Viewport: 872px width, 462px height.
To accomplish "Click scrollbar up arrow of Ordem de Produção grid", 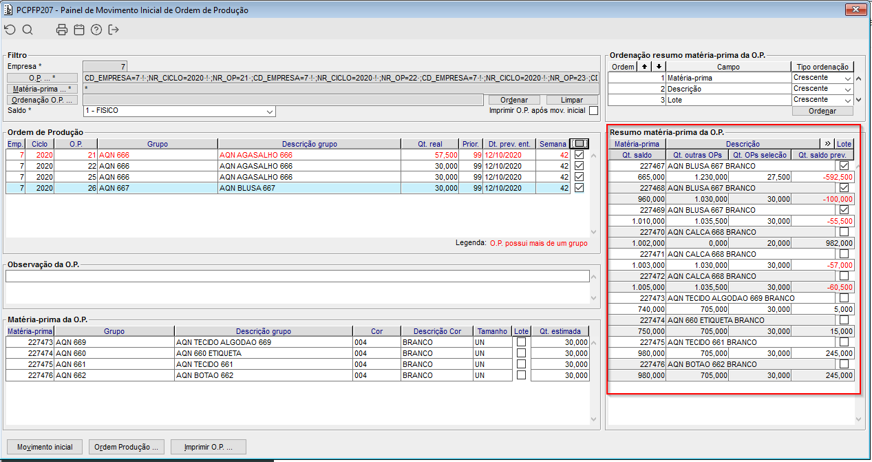I will tap(593, 156).
